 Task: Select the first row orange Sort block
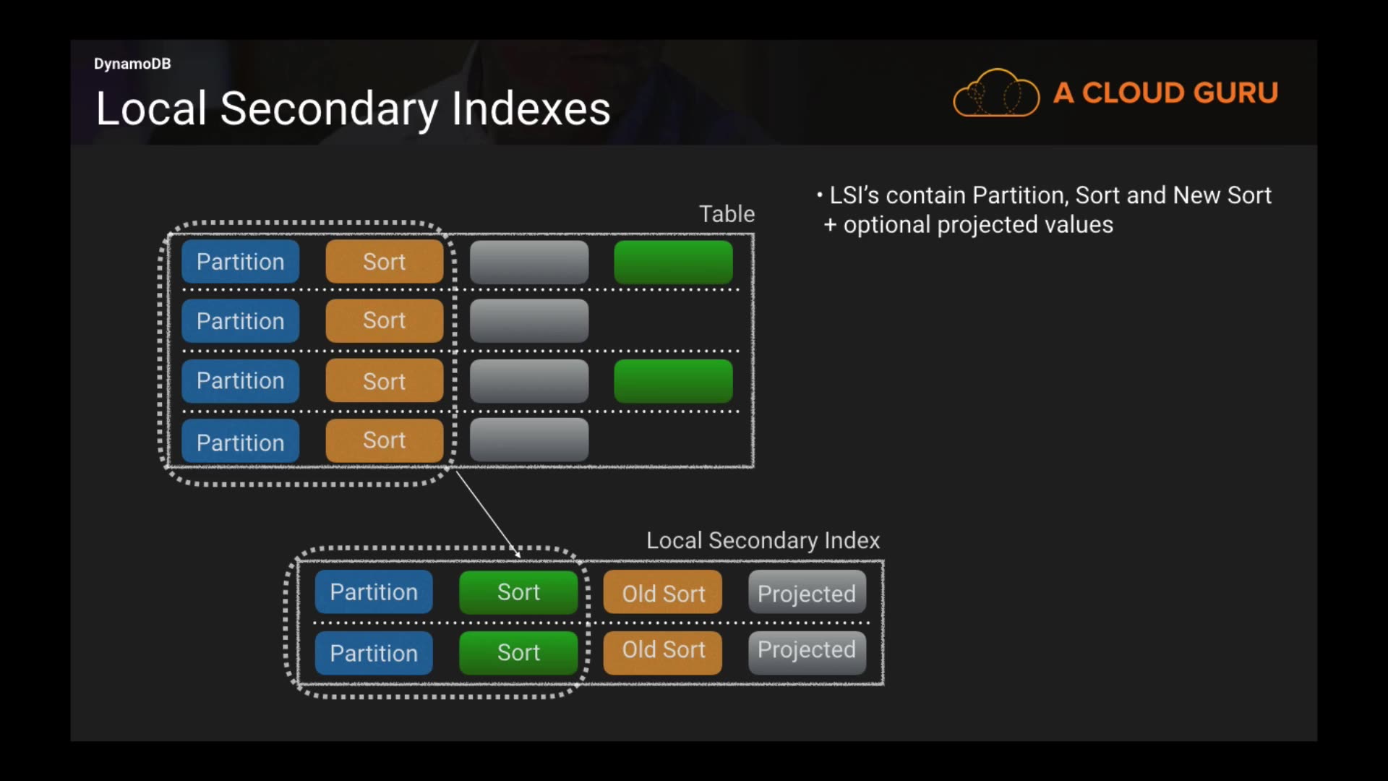384,262
